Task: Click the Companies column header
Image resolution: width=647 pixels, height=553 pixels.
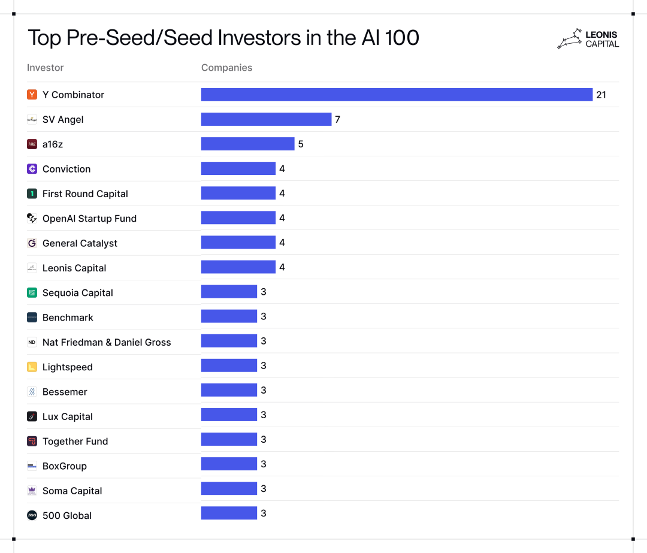Action: click(226, 68)
